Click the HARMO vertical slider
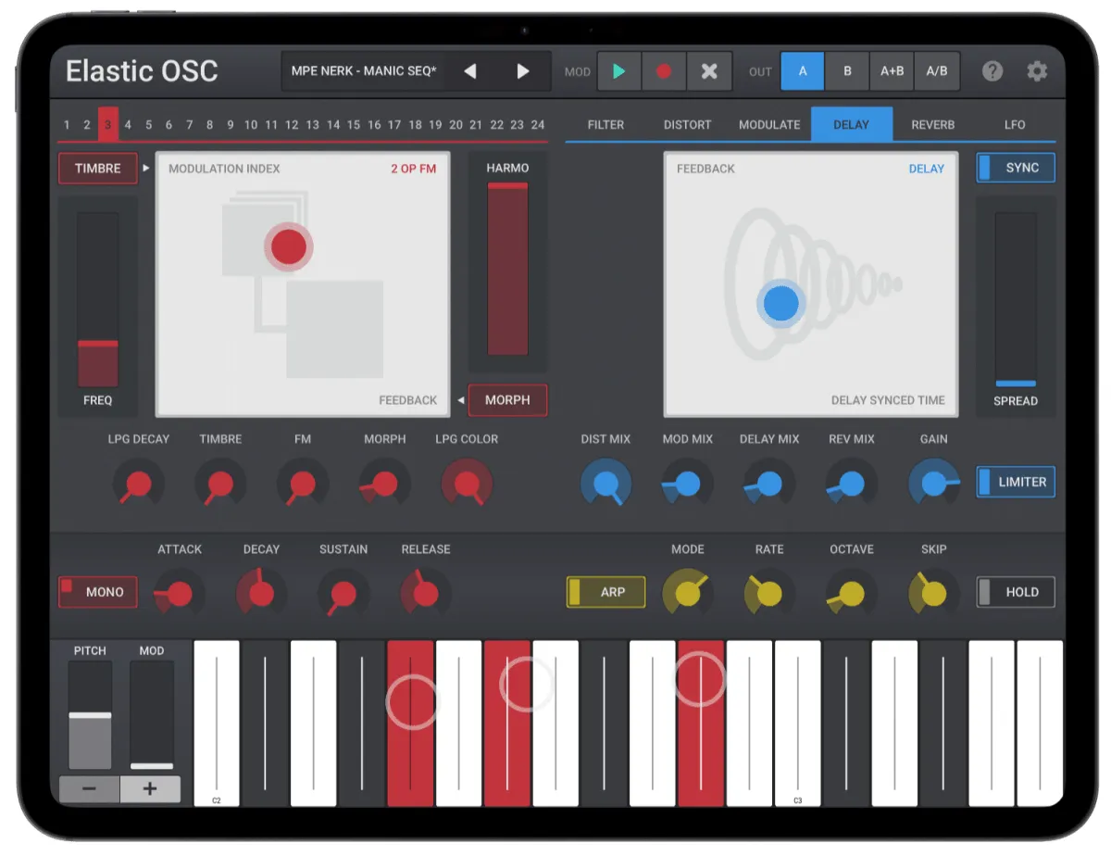This screenshot has height=856, width=1111. coord(507,269)
